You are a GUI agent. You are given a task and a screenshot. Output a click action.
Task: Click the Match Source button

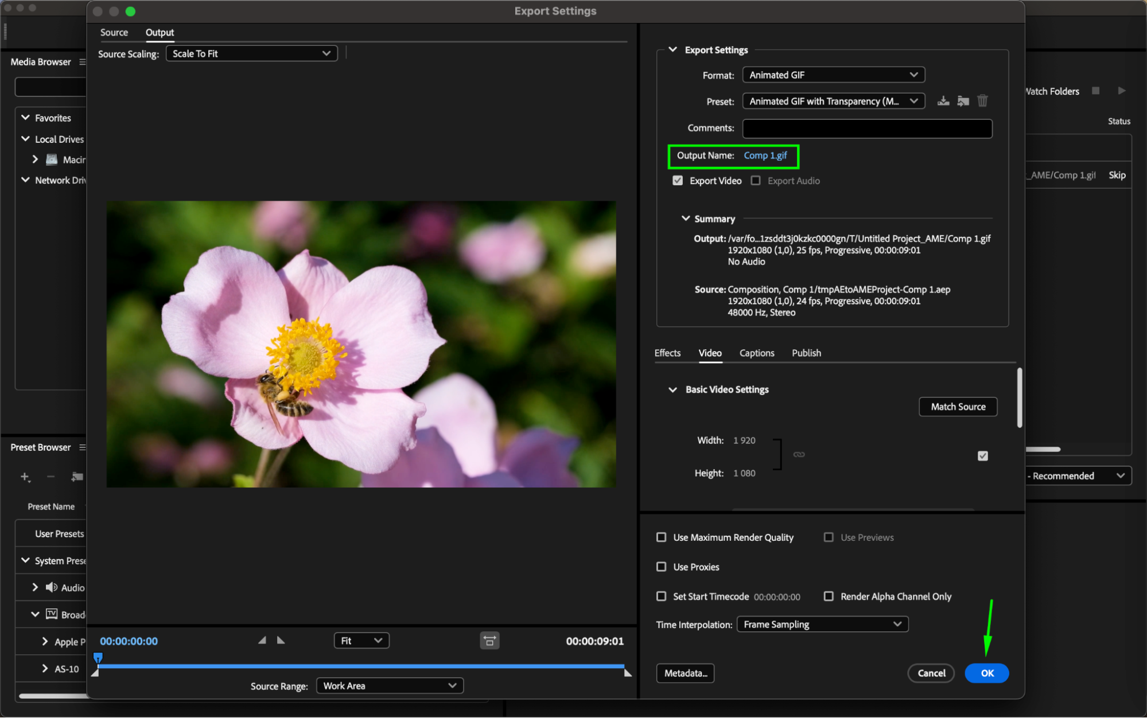[958, 407]
